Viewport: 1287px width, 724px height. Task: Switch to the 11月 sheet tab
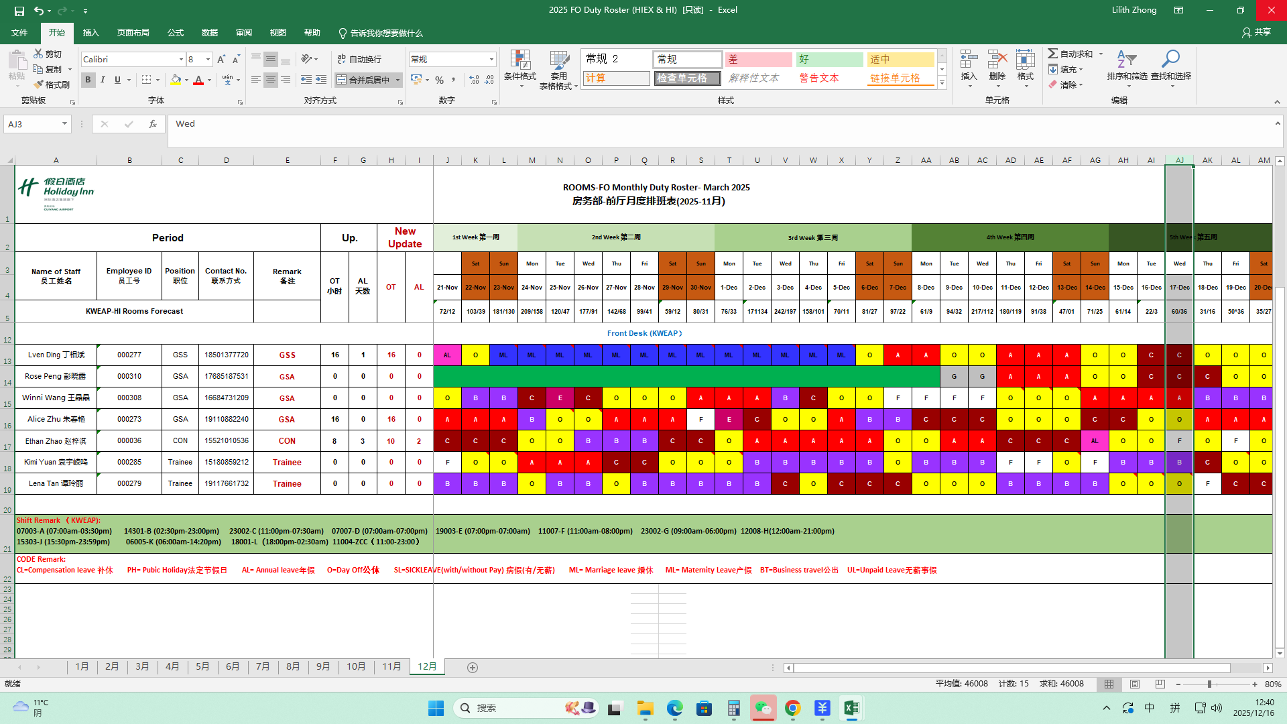[391, 666]
